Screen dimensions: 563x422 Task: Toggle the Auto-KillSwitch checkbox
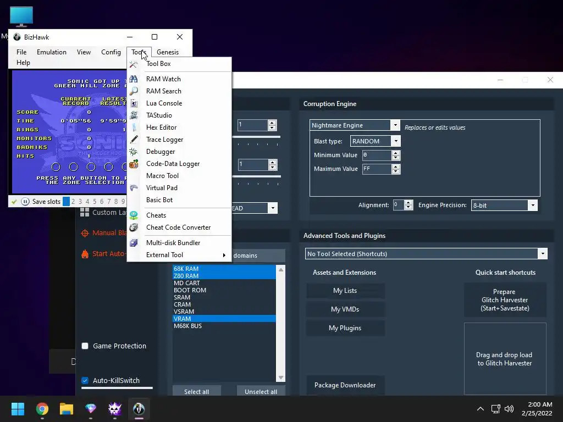(x=85, y=380)
